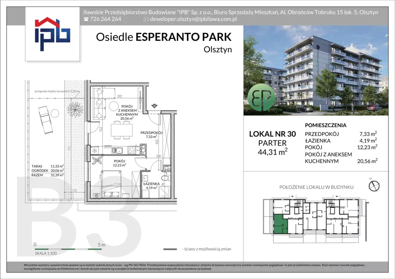Image resolution: width=395 pixels, height=279 pixels.
Task: Click the RAZEM 31,39 m² entry
Action: [x=47, y=175]
